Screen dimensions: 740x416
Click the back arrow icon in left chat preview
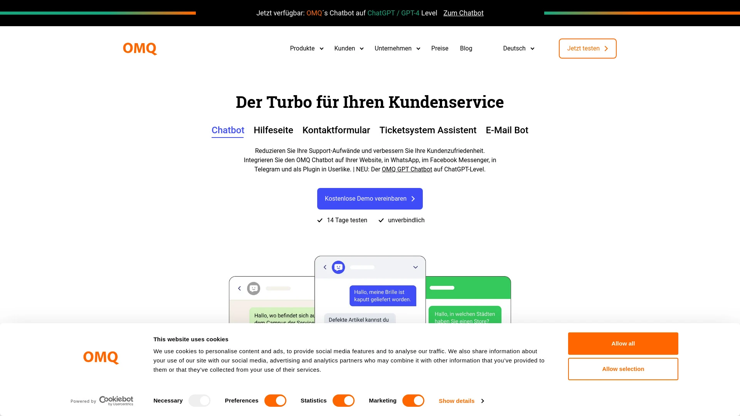pyautogui.click(x=239, y=289)
